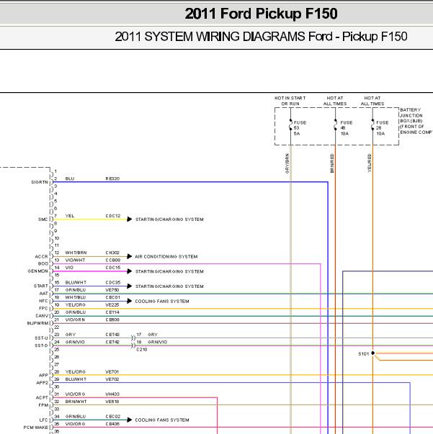Click the 'BOO' pin label
433x434 pixels.
coord(43,263)
